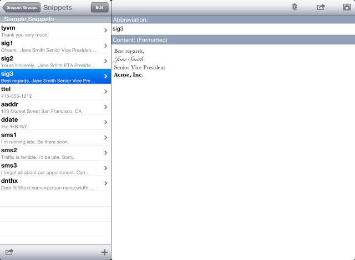This screenshot has width=355, height=260.
Task: Click 'Senior Vice President' in content
Action: click(x=139, y=67)
